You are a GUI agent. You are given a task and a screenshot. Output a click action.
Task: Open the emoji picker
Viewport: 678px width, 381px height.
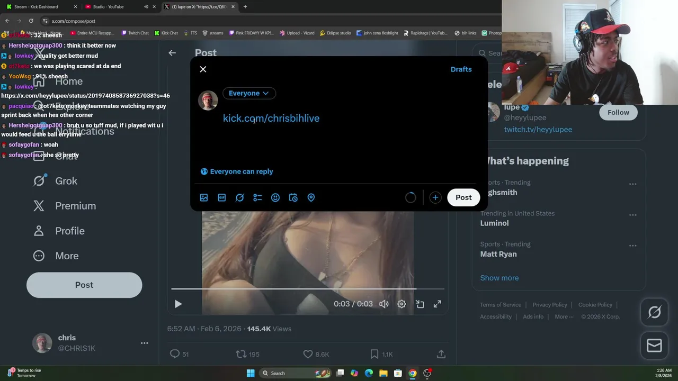pos(275,197)
